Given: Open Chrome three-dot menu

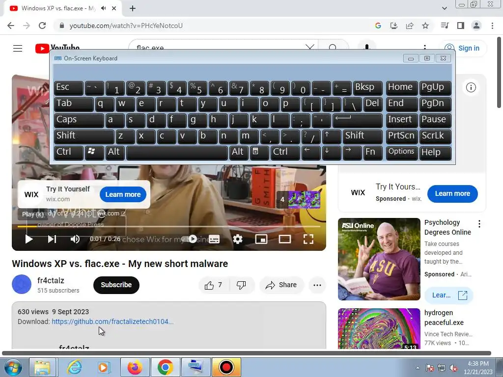Looking at the screenshot, I should (x=492, y=26).
